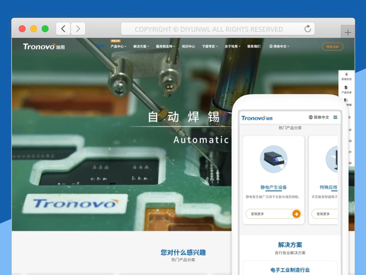Click the 静电产生设备 product image

[x=274, y=159]
